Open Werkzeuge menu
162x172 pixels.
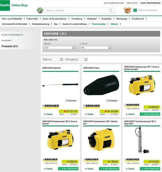(121, 19)
